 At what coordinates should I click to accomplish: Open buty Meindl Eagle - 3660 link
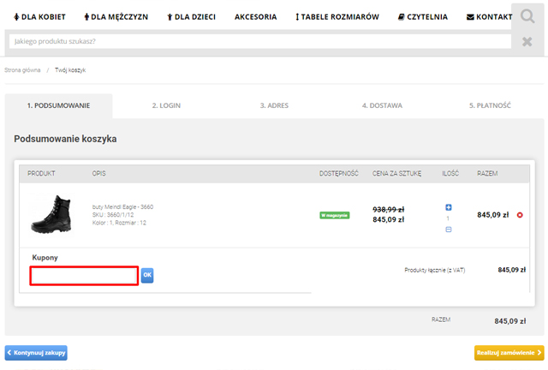pyautogui.click(x=122, y=206)
